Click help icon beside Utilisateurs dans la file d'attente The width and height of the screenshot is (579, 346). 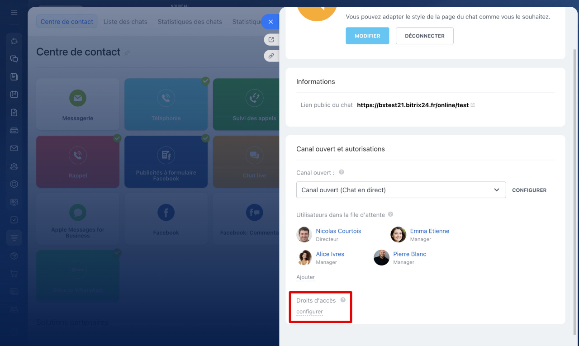pyautogui.click(x=390, y=214)
